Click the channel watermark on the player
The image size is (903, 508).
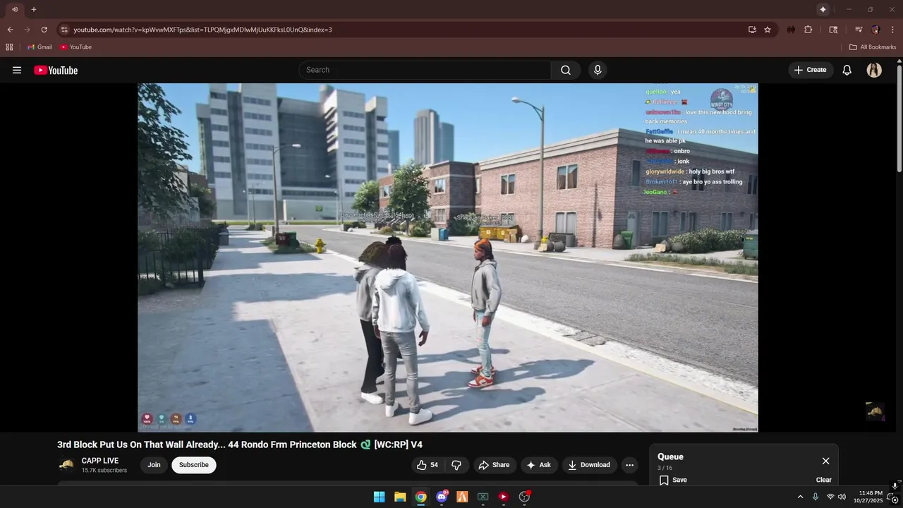click(x=875, y=411)
